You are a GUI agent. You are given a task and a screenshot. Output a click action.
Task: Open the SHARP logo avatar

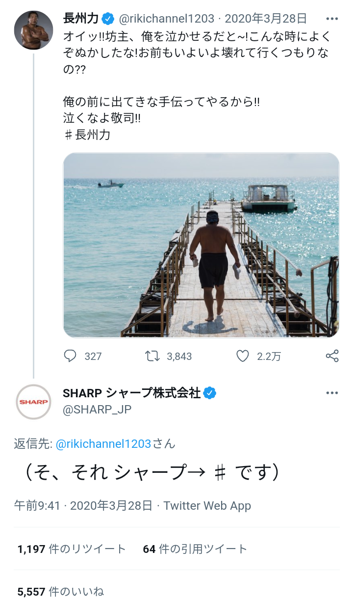[33, 402]
